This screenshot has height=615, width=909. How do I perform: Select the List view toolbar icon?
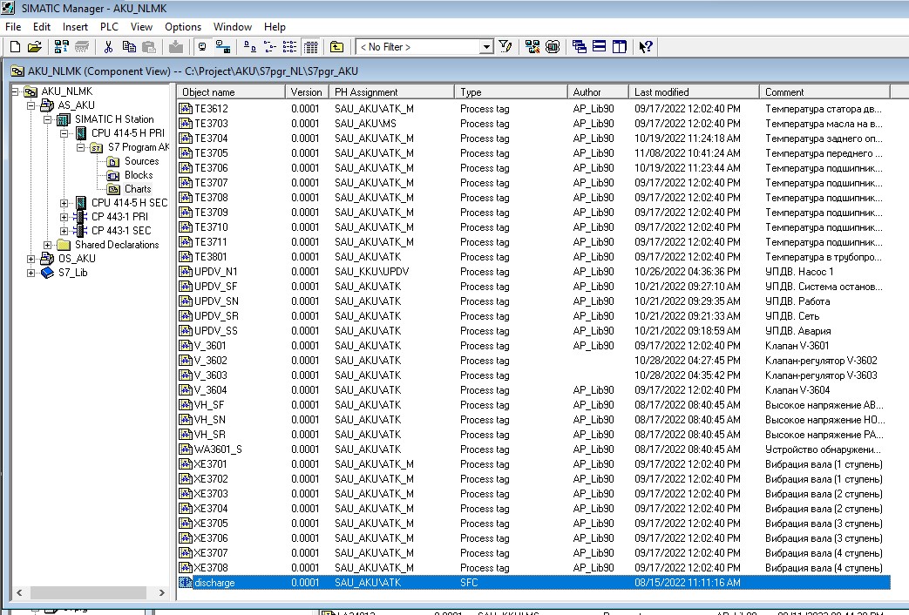tap(289, 47)
